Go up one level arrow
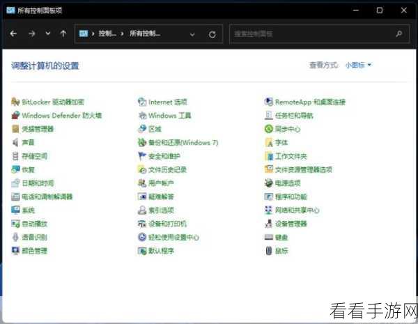Image resolution: width=418 pixels, height=324 pixels. pos(63,33)
